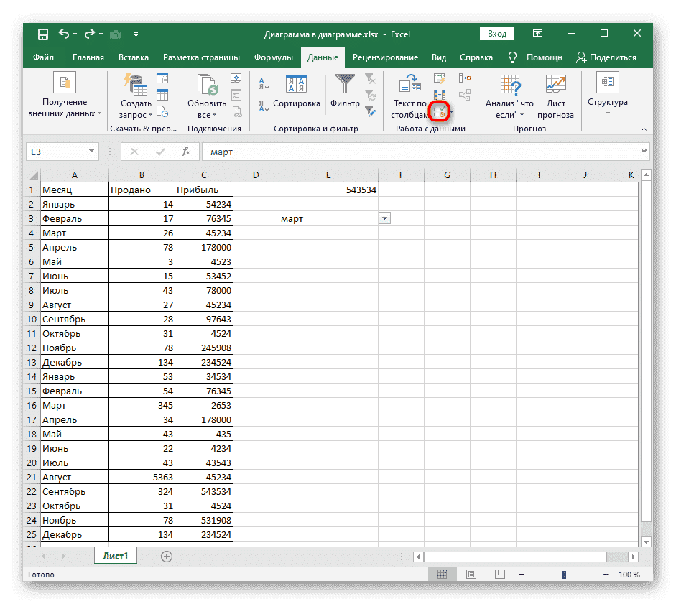The width and height of the screenshot is (676, 604).
Task: Click the zoom slider handle
Action: tap(564, 575)
